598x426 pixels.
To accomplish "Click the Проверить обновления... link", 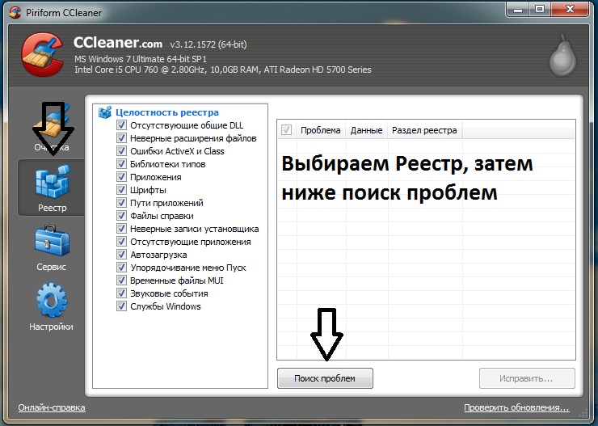I will point(516,408).
